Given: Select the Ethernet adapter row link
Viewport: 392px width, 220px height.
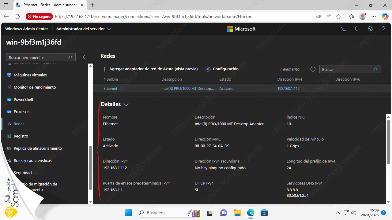Looking at the screenshot, I should pyautogui.click(x=110, y=89).
